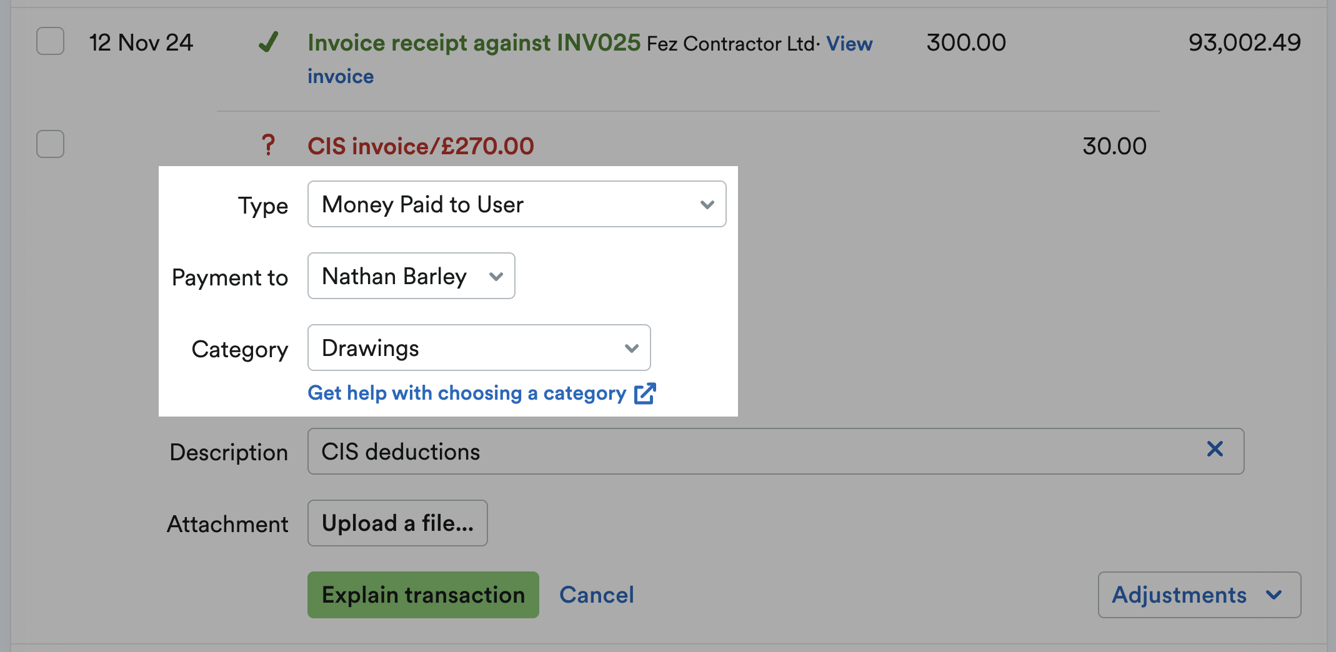Viewport: 1336px width, 652px height.
Task: Open the Type dropdown showing Money Paid to User
Action: tap(517, 204)
